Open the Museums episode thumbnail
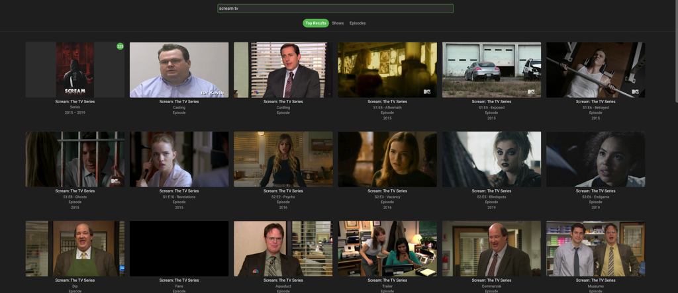 coord(595,249)
